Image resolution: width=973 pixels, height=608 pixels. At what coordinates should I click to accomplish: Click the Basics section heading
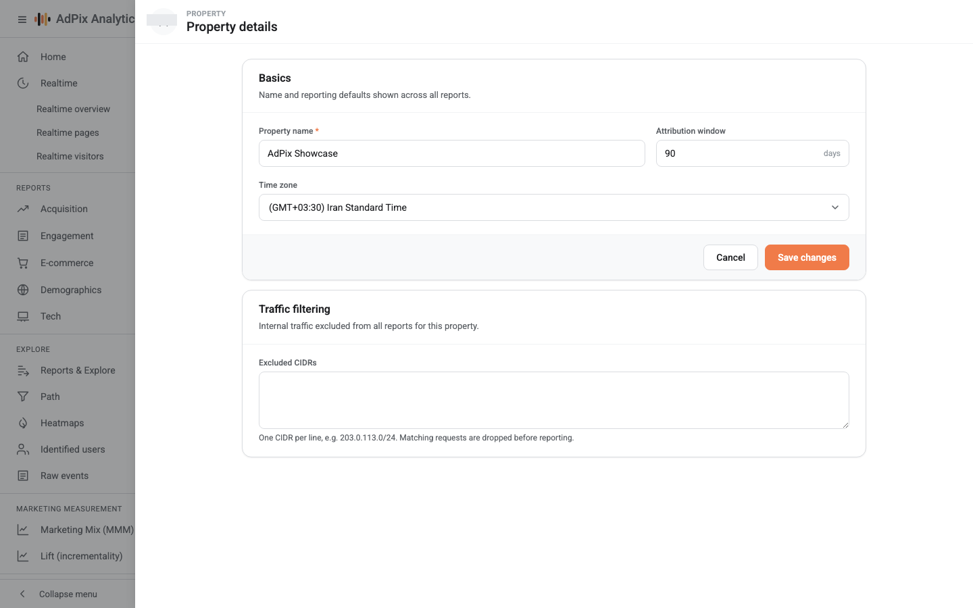pyautogui.click(x=275, y=78)
